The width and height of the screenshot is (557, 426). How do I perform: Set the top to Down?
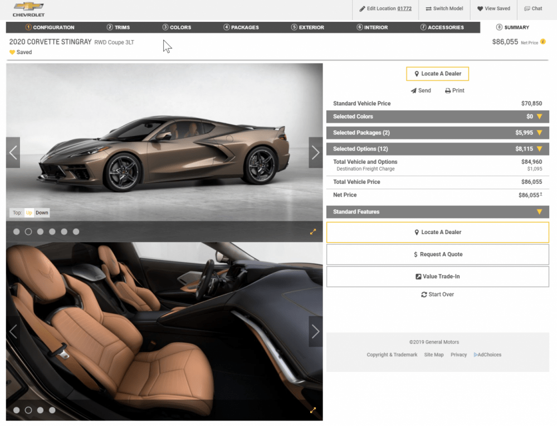point(42,213)
